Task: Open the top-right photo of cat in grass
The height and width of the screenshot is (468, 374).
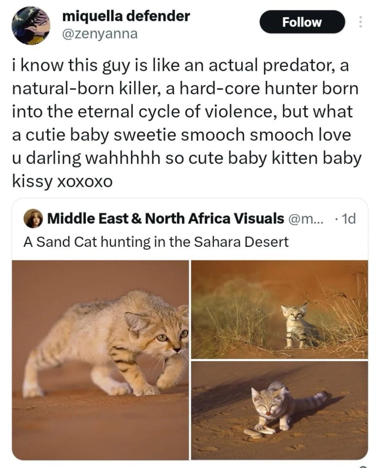Action: (279, 309)
